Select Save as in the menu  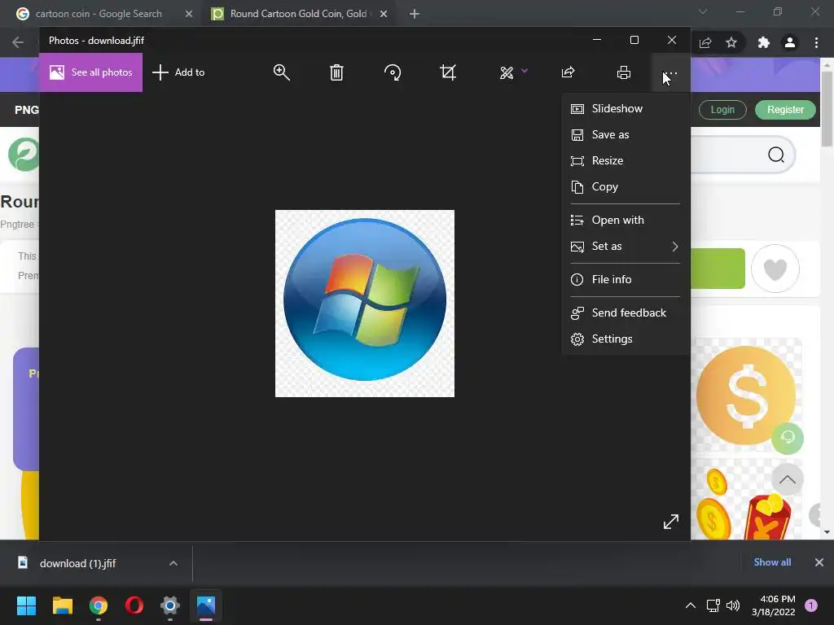click(625, 134)
